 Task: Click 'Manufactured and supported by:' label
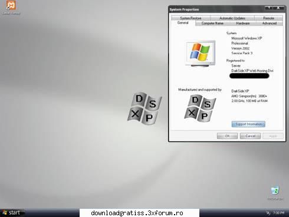click(200, 90)
